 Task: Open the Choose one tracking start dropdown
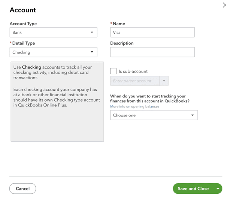point(154,115)
